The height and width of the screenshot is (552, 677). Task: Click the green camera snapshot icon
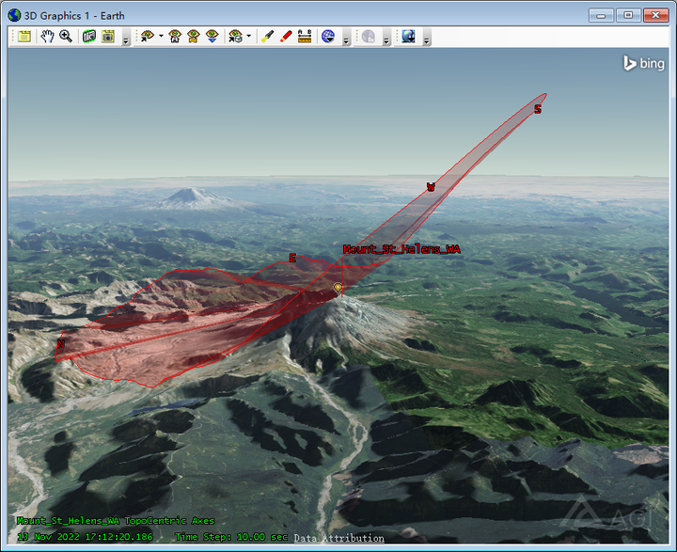pyautogui.click(x=89, y=37)
